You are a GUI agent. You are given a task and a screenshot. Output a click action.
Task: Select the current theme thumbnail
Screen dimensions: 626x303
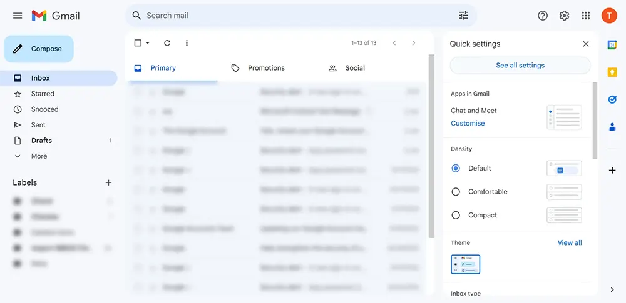pos(466,264)
